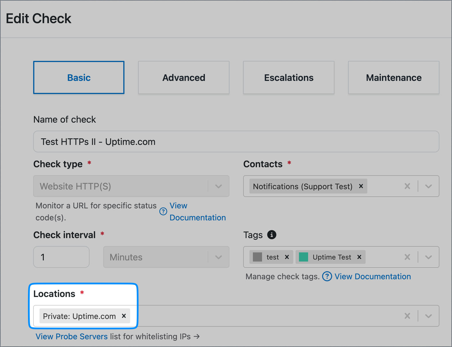Image resolution: width=452 pixels, height=347 pixels.
Task: Switch to the Basic tab
Action: click(79, 77)
